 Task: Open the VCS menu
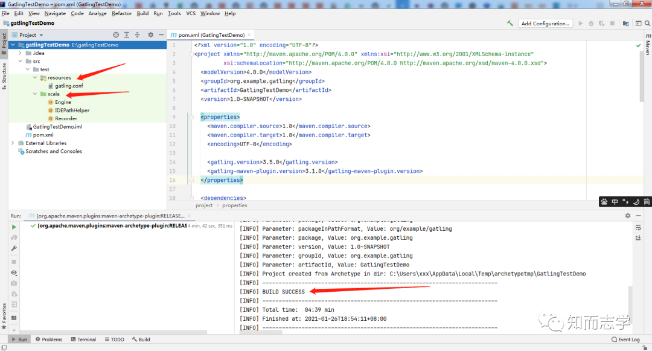click(191, 13)
